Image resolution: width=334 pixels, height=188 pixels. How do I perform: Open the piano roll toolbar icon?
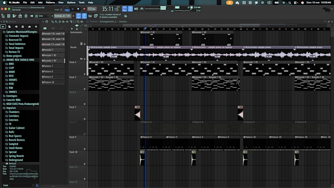pos(14,16)
